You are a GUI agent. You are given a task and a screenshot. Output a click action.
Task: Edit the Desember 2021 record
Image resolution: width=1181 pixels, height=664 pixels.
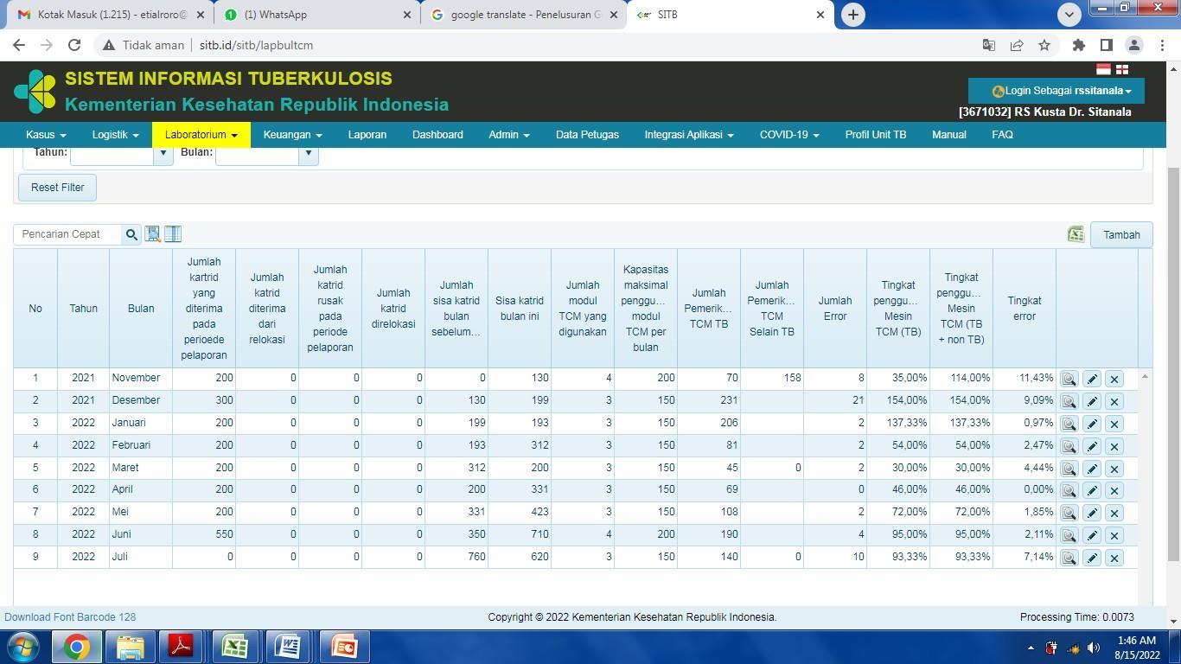pyautogui.click(x=1092, y=401)
